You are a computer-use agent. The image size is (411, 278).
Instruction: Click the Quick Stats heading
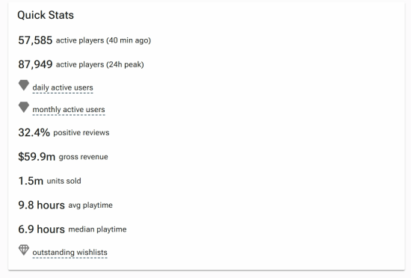coord(46,15)
